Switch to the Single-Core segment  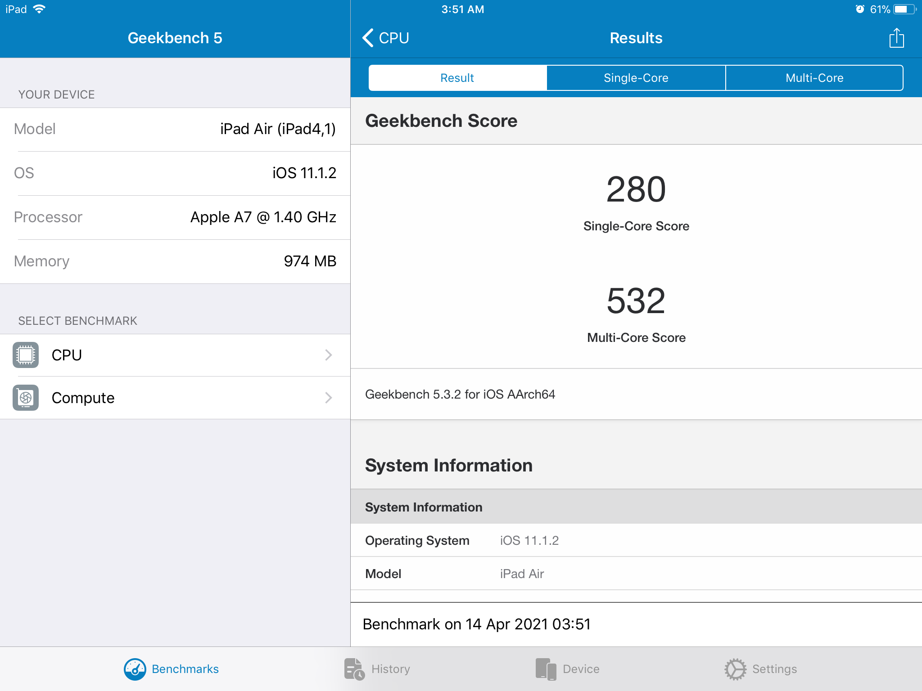[636, 78]
